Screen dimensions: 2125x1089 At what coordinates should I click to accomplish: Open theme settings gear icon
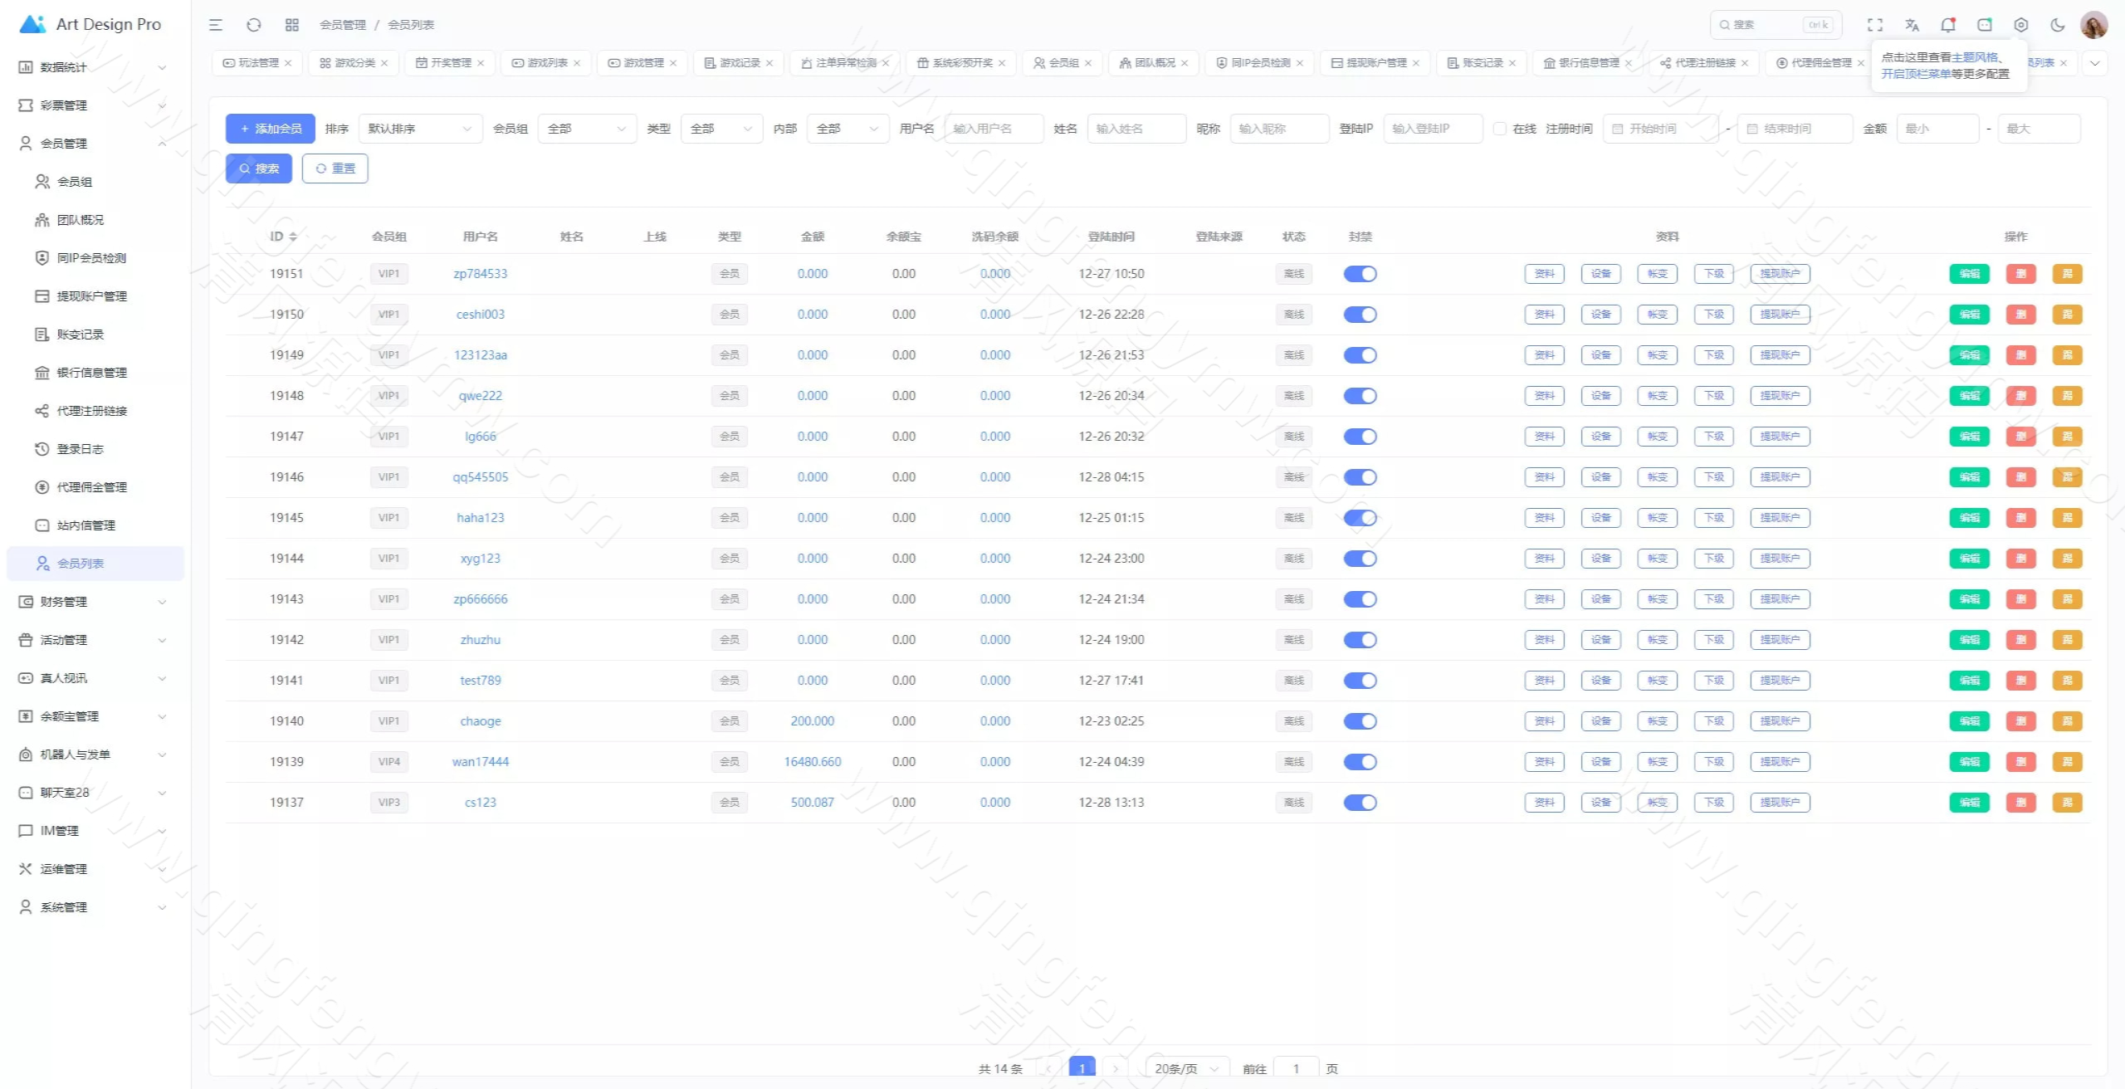point(2021,25)
